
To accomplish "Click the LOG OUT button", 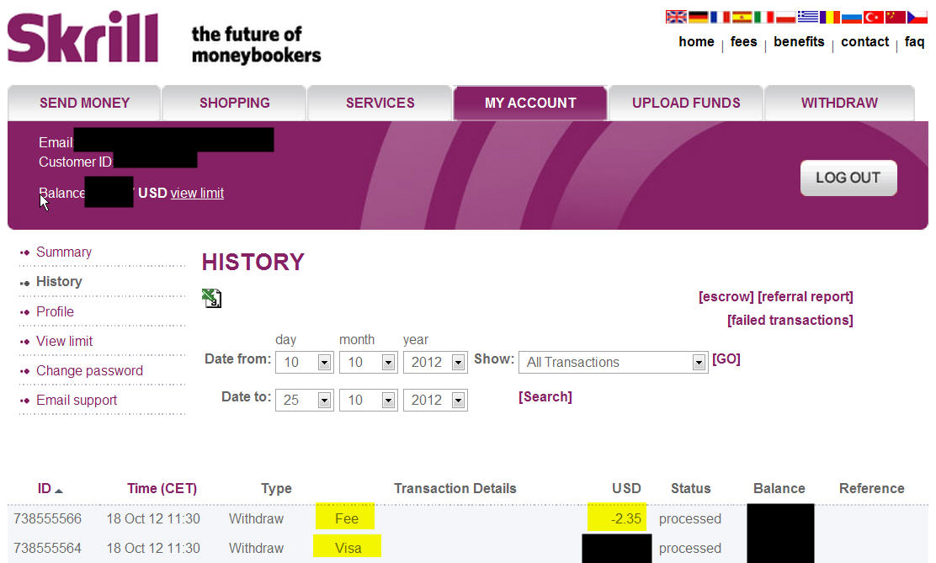I will pyautogui.click(x=848, y=178).
